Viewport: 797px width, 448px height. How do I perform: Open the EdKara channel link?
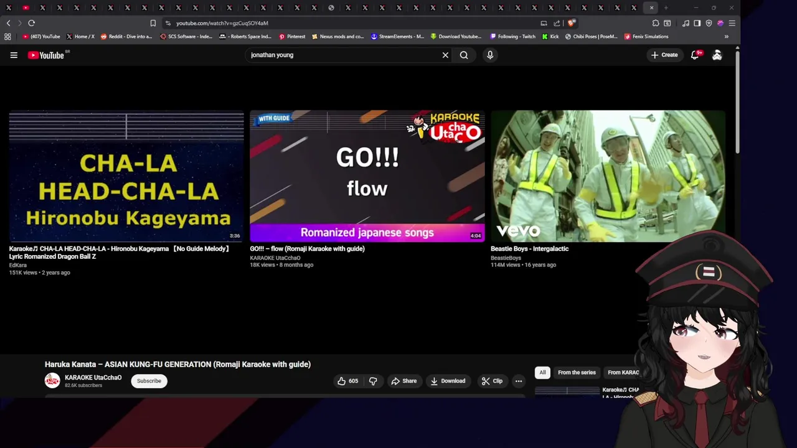coord(17,265)
